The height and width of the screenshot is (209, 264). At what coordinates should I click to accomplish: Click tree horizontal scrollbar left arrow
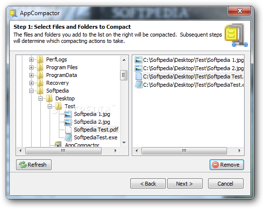(x=20, y=151)
